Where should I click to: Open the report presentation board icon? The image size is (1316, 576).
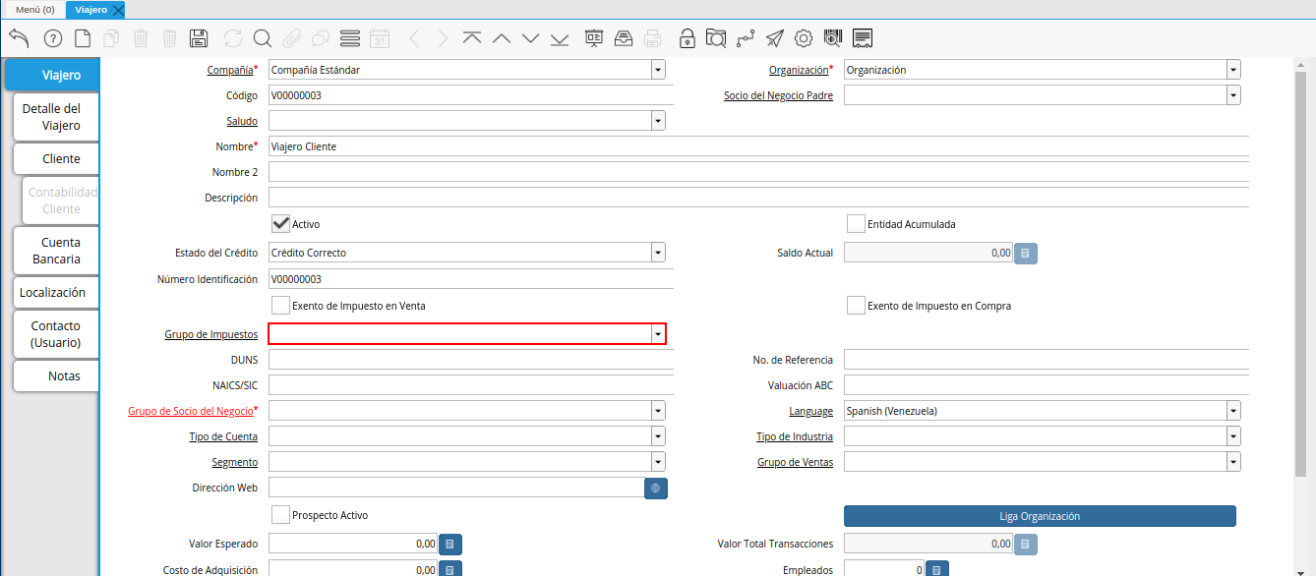coord(594,38)
